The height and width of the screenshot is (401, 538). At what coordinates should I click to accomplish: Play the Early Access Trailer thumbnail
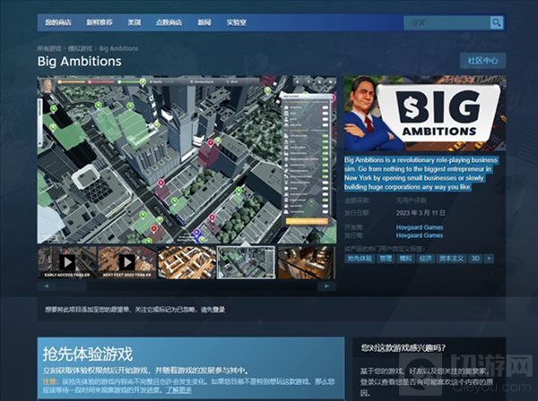pyautogui.click(x=66, y=261)
